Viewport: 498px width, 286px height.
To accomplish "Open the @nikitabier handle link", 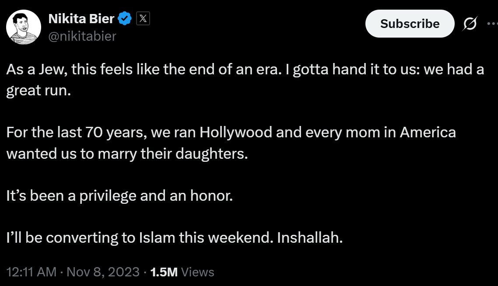I will click(83, 36).
